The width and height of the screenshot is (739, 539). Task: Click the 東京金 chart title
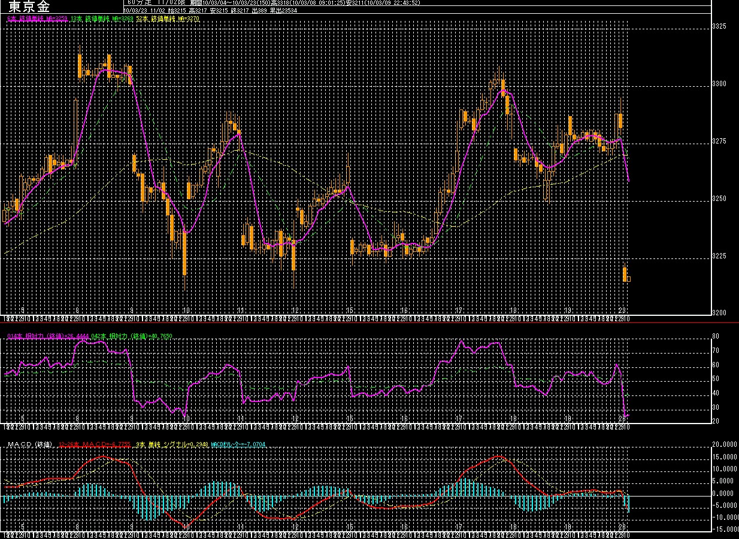(29, 7)
